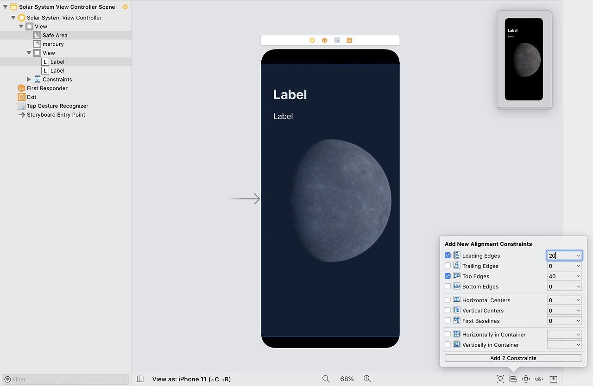Open the First Baselines value dropdown
Image resolution: width=593 pixels, height=386 pixels.
tap(578, 321)
